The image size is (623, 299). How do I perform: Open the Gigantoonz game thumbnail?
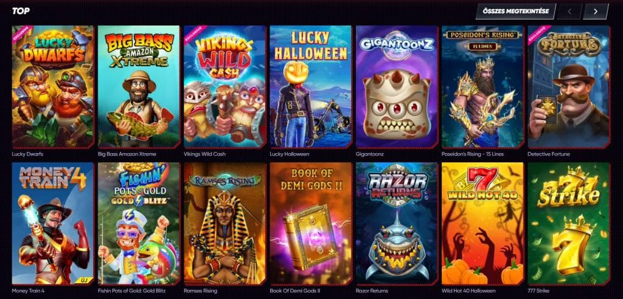point(397,87)
